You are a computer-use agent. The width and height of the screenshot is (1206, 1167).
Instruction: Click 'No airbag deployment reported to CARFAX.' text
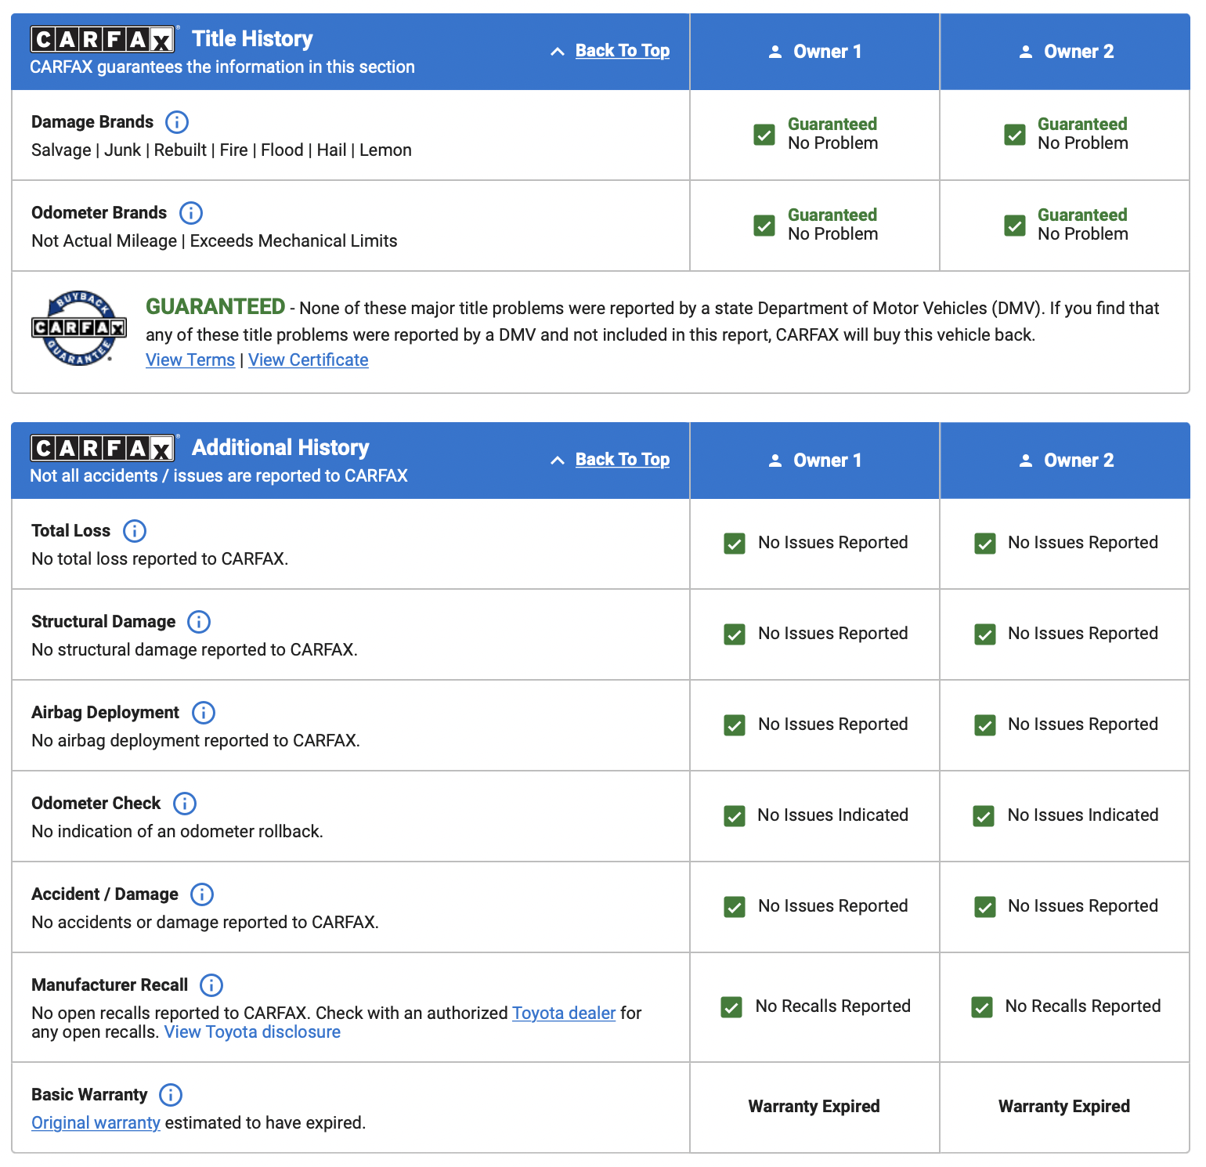pos(196,741)
